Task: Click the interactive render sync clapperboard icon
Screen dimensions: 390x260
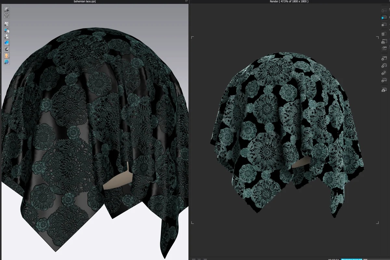Action: 384,10
